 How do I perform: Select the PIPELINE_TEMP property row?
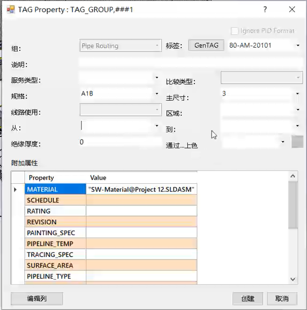(x=111, y=244)
